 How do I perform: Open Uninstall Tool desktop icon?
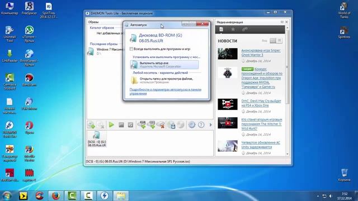point(10,34)
